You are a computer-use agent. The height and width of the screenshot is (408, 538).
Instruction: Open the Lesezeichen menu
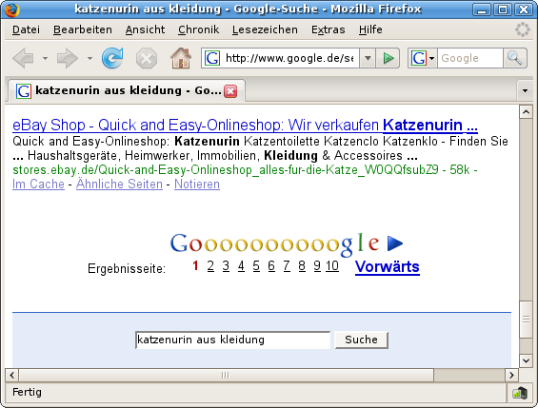[x=265, y=29]
